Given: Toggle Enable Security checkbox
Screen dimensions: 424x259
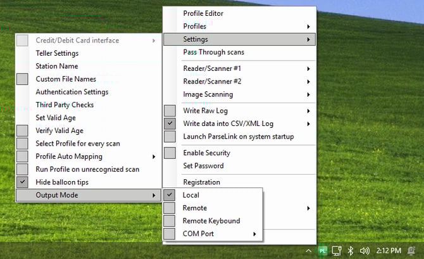Looking at the screenshot, I should (x=170, y=153).
